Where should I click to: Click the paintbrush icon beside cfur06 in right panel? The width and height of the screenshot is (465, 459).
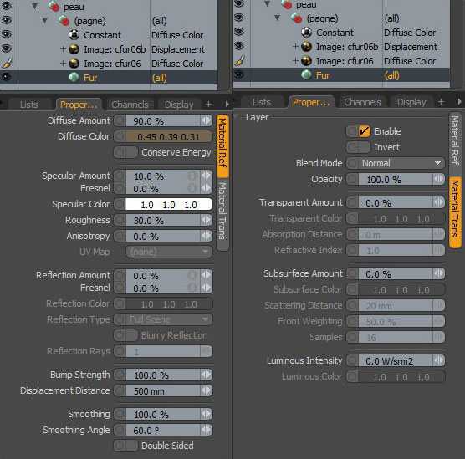[239, 60]
